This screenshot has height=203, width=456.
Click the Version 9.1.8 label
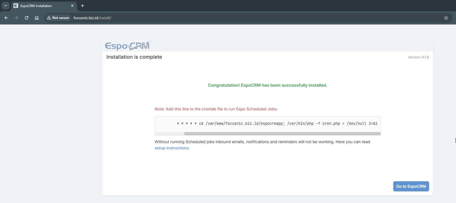click(x=418, y=57)
